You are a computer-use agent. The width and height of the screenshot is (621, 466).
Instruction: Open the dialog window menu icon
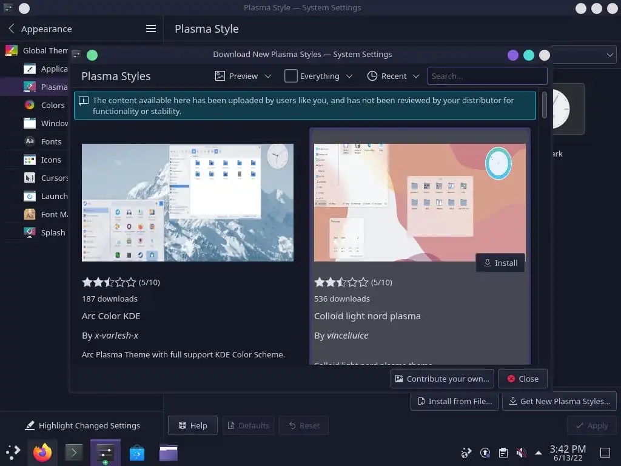76,54
